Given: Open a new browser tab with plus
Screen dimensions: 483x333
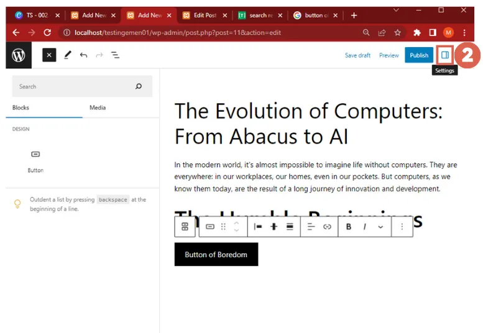Looking at the screenshot, I should [354, 16].
